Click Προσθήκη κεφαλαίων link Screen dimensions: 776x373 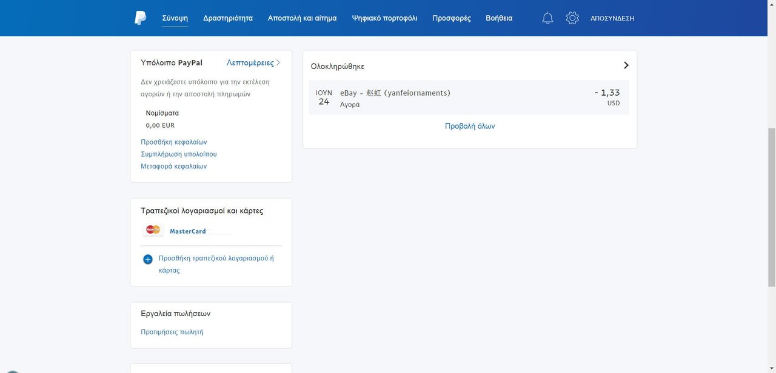point(174,142)
